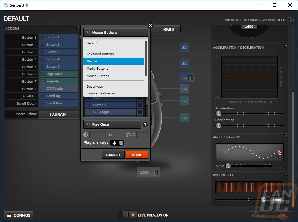Click the Acceleration slider handle

pyautogui.click(x=219, y=114)
